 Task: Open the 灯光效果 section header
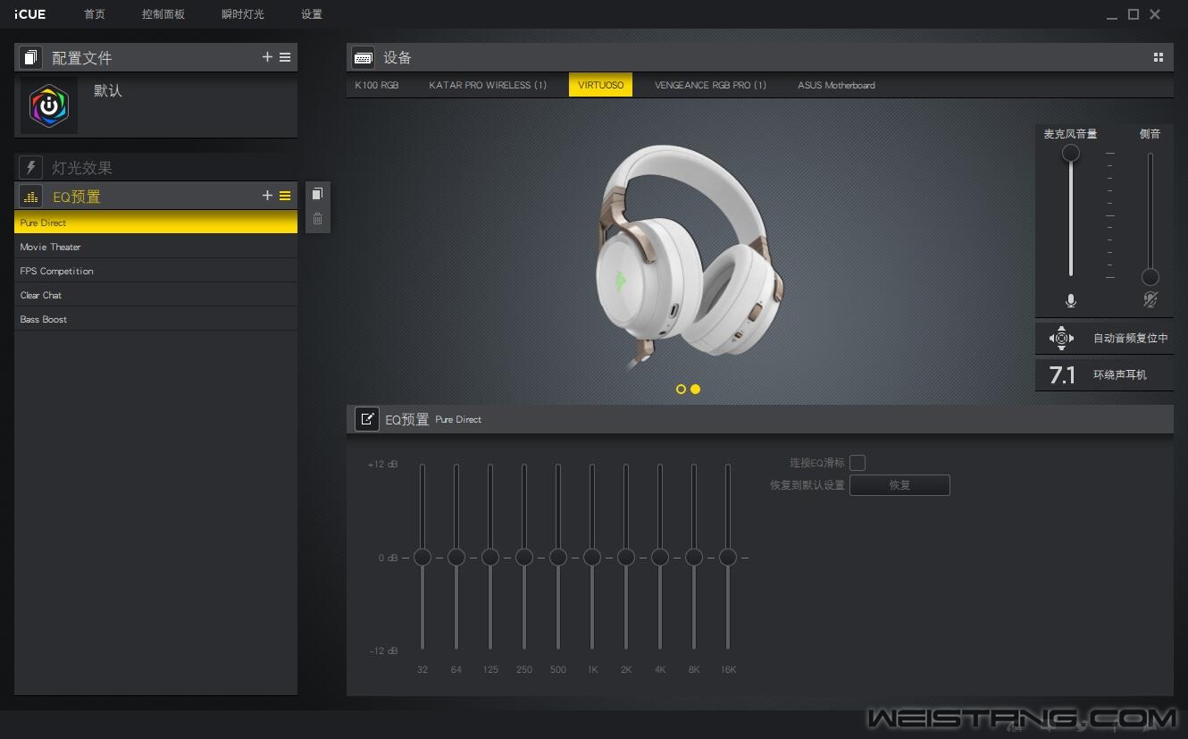point(155,167)
